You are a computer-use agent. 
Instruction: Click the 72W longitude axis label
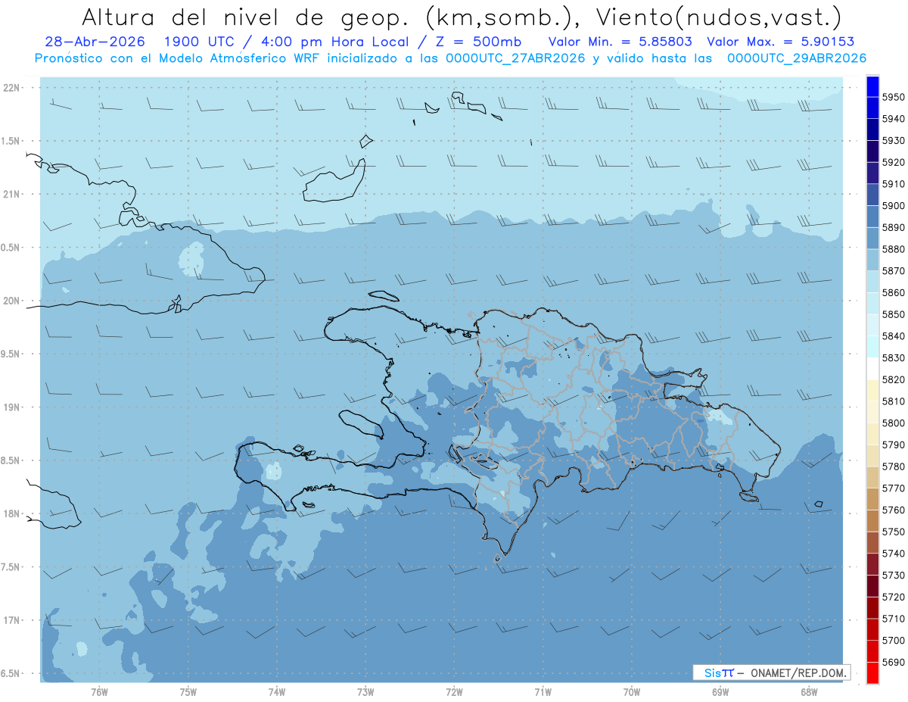[454, 691]
